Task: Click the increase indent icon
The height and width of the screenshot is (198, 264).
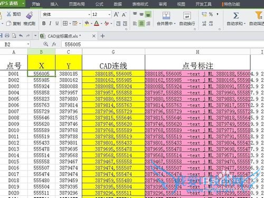Action: click(125, 23)
